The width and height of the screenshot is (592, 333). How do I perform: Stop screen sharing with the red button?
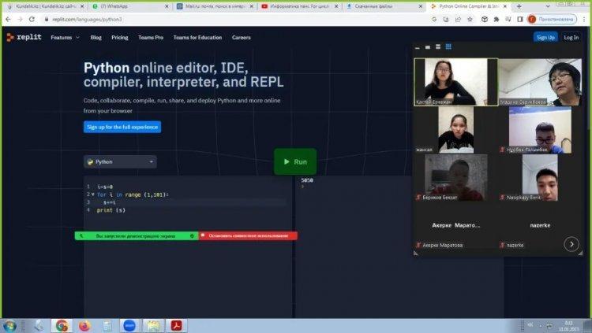click(x=248, y=236)
